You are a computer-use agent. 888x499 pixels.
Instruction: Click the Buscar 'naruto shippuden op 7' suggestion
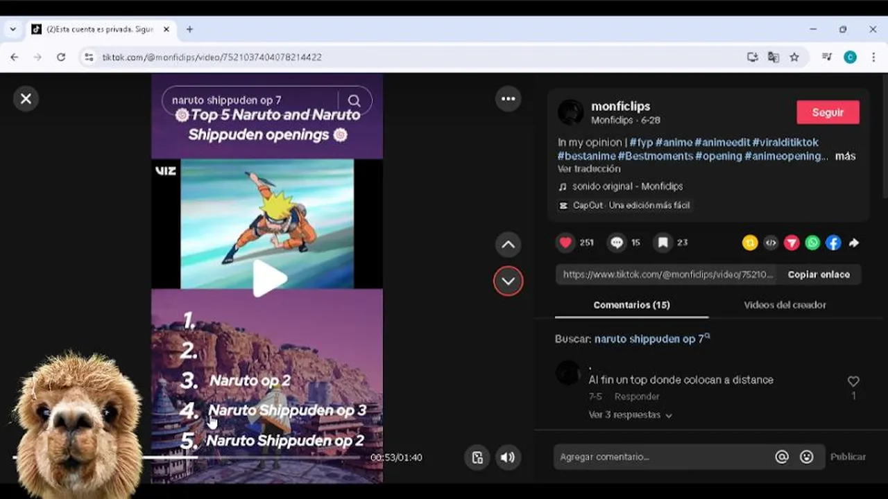coord(652,339)
